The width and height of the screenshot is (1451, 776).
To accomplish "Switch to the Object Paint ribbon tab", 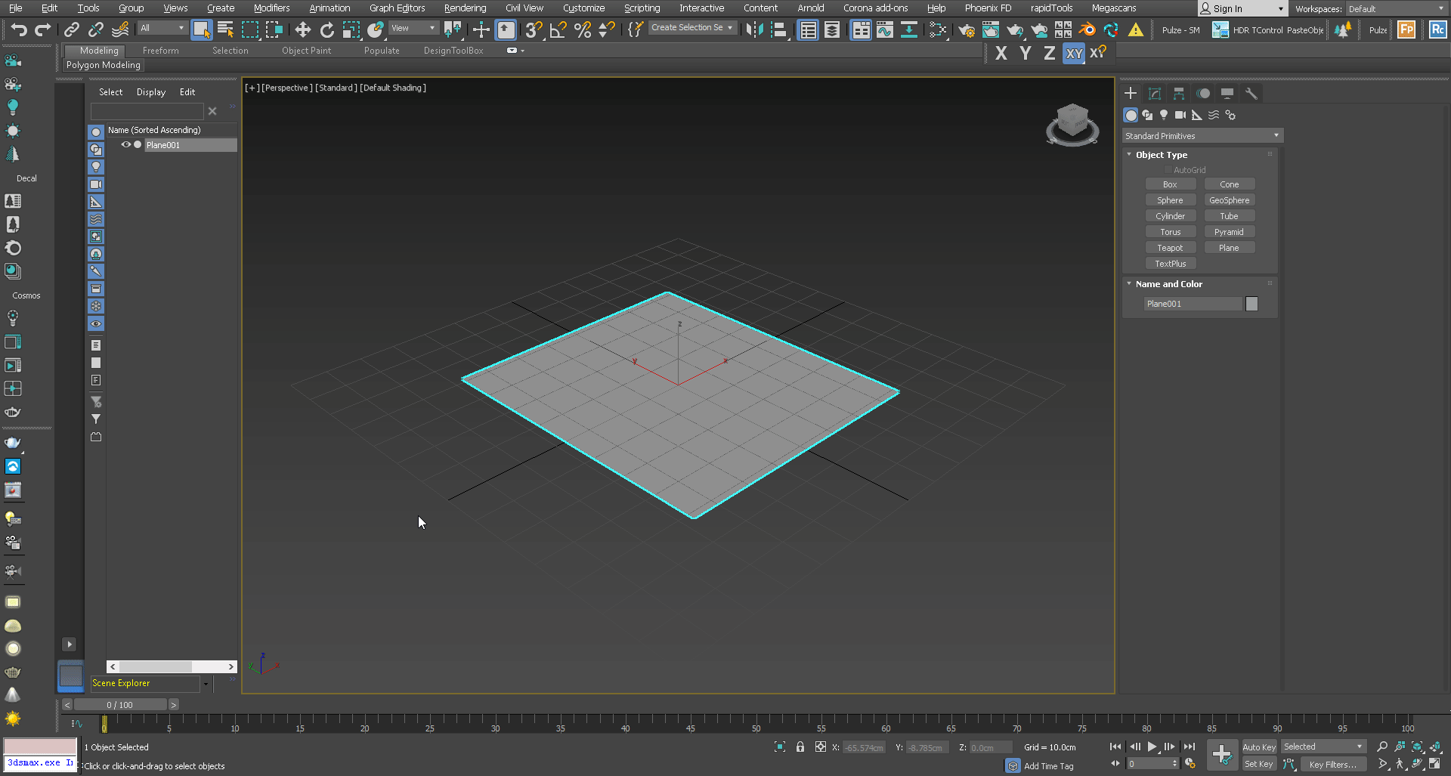I will click(x=306, y=51).
